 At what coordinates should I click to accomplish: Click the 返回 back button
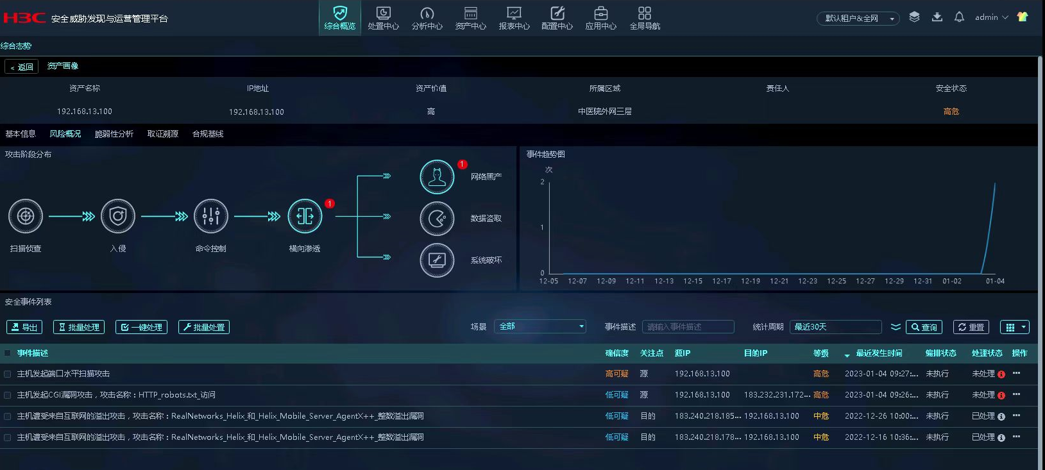pos(22,67)
